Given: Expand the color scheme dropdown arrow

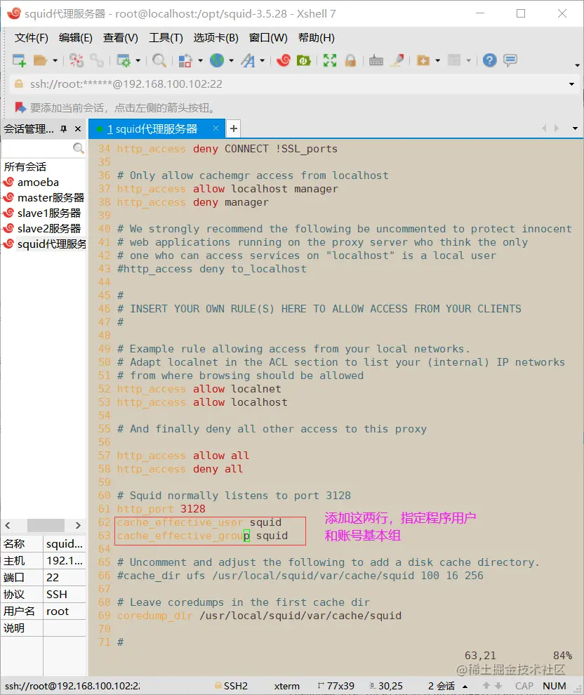Looking at the screenshot, I should [200, 60].
